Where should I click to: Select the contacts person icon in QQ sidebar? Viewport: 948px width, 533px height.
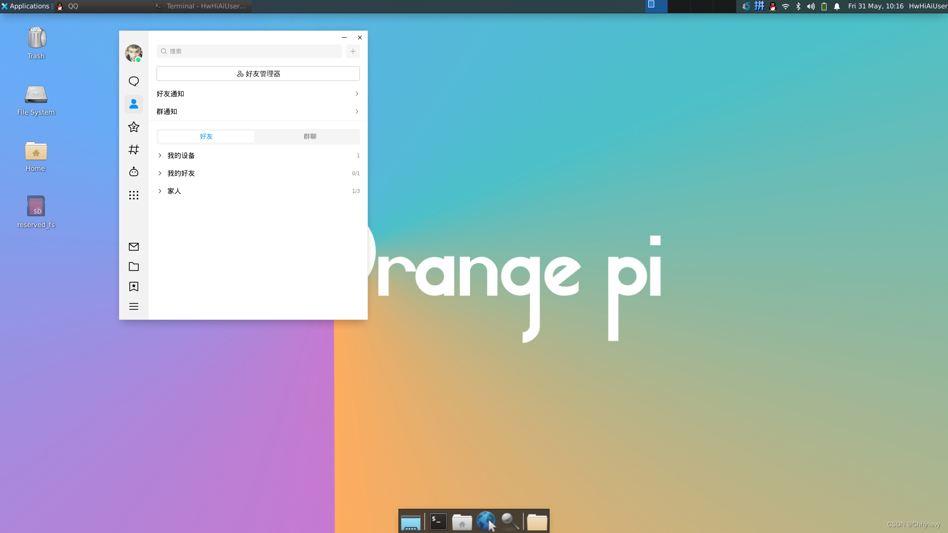[x=134, y=104]
